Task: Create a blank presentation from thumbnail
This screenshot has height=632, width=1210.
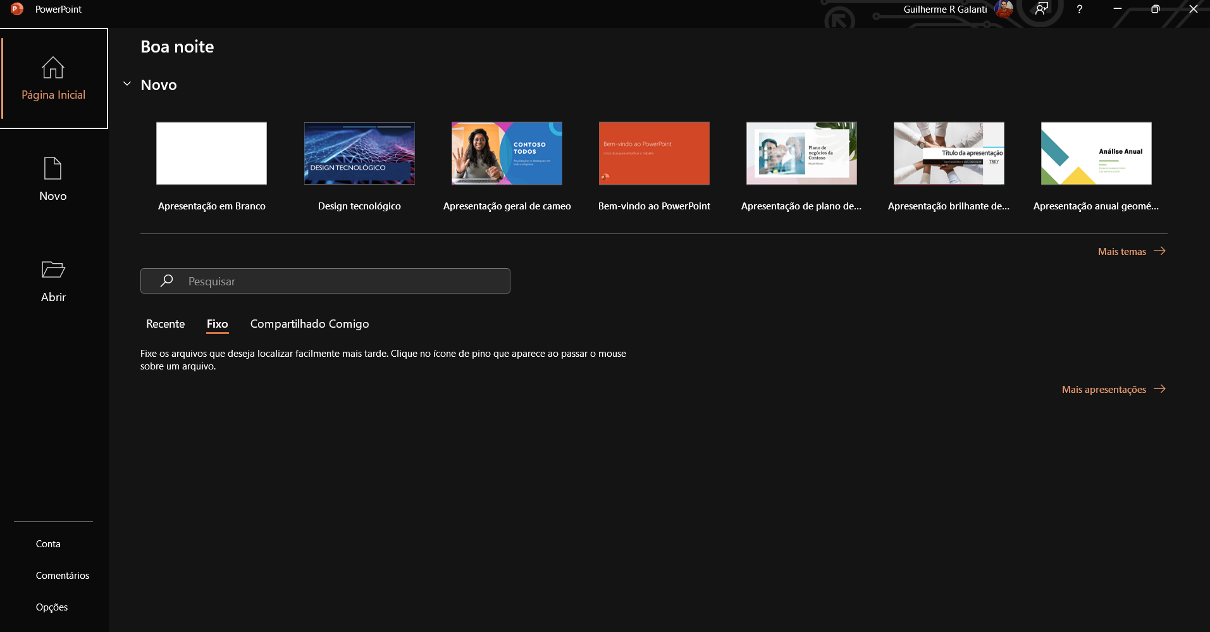Action: [211, 153]
